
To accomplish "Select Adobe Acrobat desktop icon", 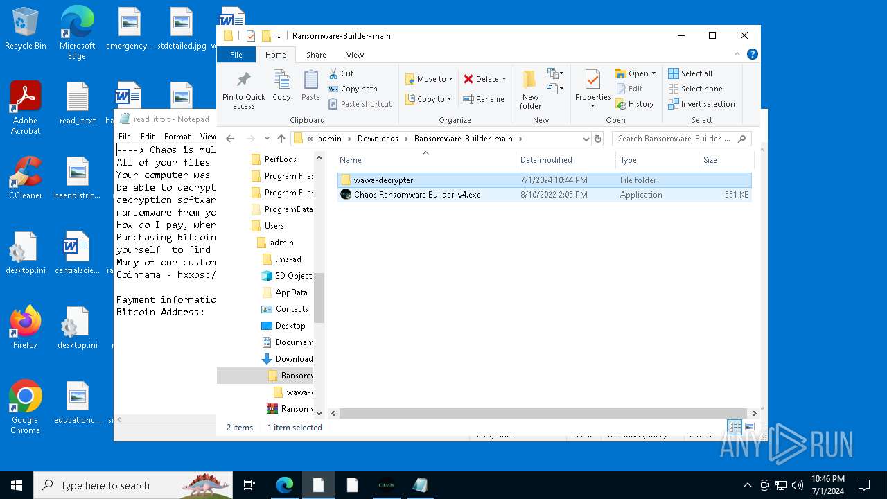I will click(26, 107).
